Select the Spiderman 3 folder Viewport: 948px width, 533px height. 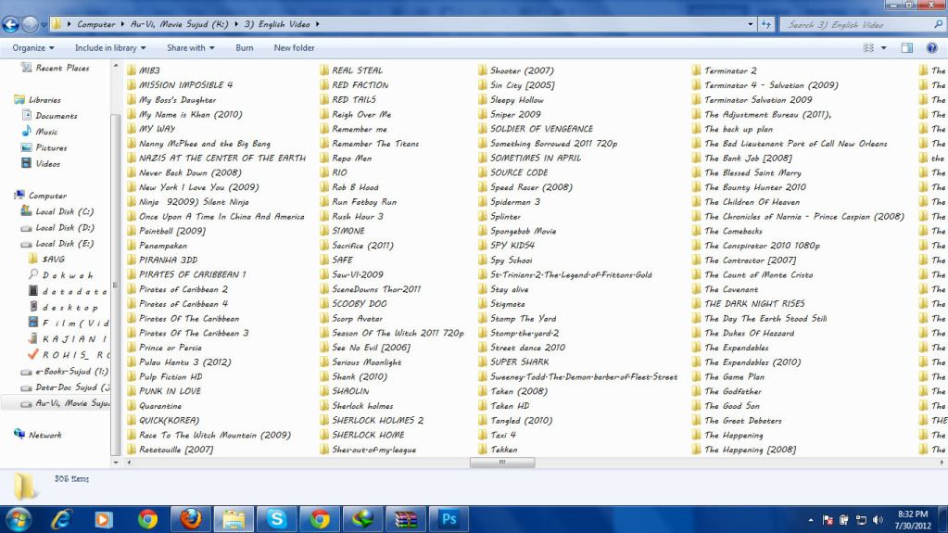515,202
